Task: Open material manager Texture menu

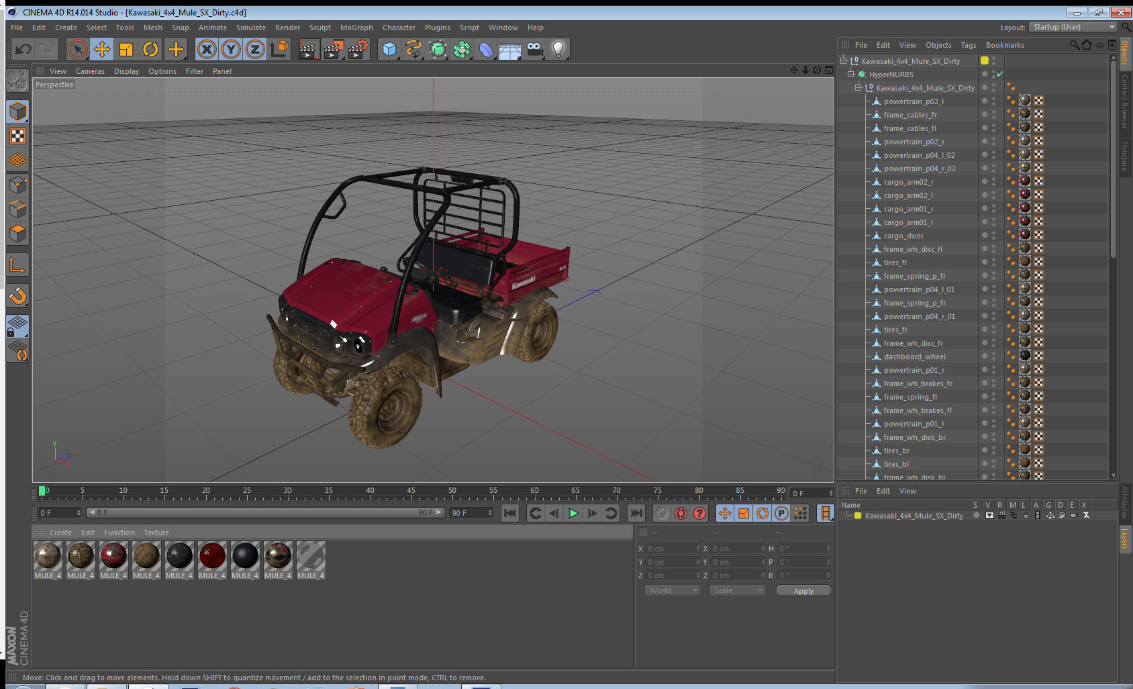Action: pos(156,533)
